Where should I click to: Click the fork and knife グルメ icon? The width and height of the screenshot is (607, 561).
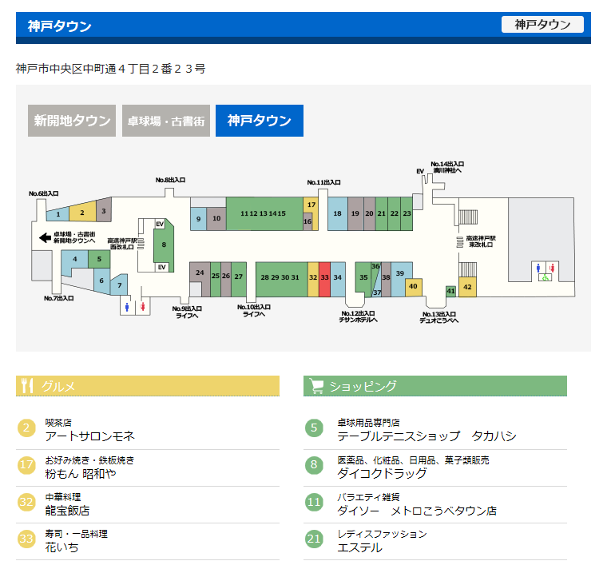pyautogui.click(x=27, y=385)
